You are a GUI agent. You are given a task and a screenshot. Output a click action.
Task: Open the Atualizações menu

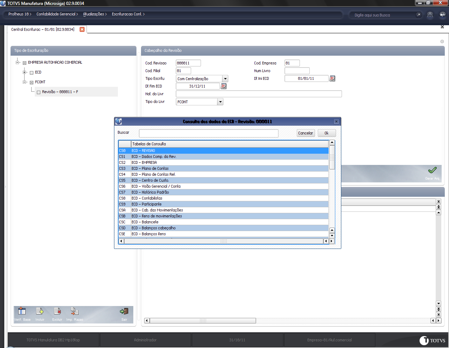(x=95, y=14)
